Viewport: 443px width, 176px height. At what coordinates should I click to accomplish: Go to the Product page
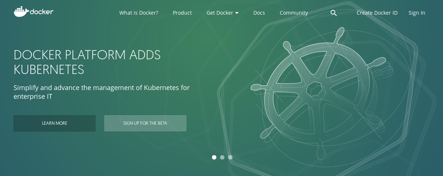point(182,13)
